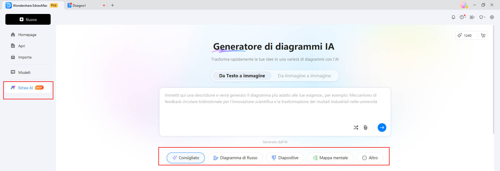Click the Pro badge
Screen dimensions: 500x171
coord(54,5)
